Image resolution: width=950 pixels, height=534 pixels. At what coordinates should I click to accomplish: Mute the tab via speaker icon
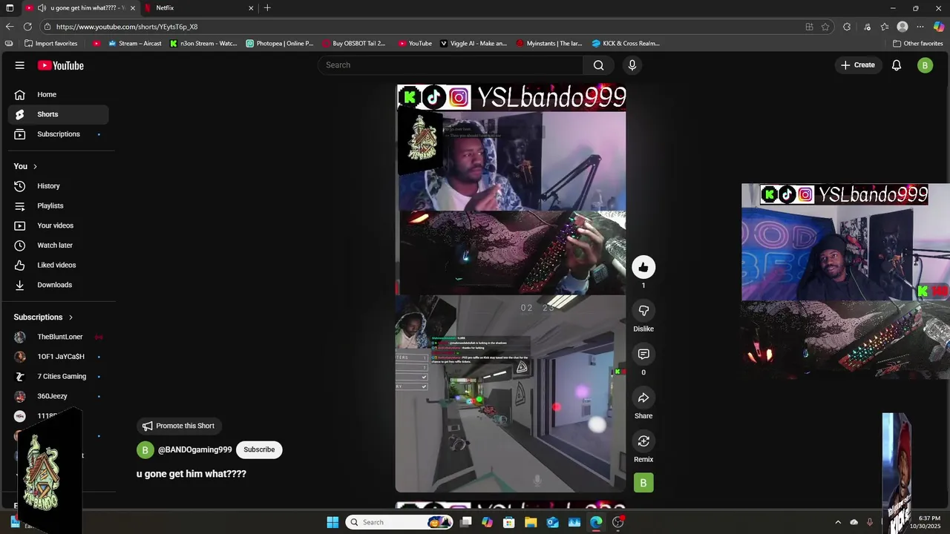point(42,8)
